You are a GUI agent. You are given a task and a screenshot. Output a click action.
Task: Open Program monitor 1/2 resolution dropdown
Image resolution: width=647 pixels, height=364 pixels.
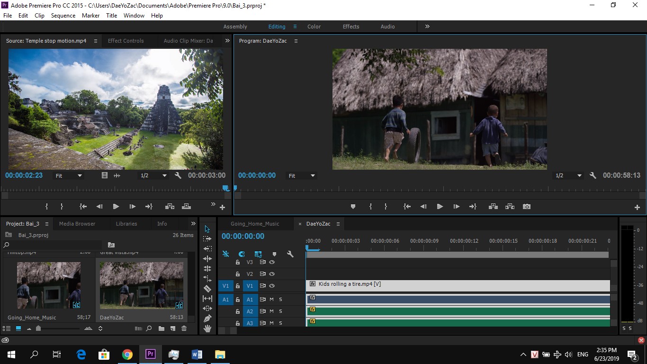point(568,175)
